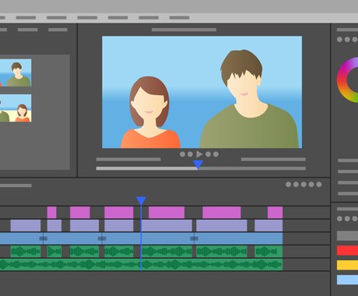The image size is (358, 296).
Task: Click the first of five dots in the timeline header
Action: click(288, 185)
